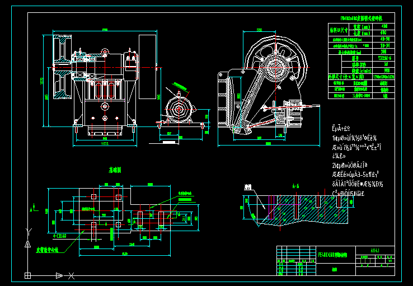
Task: Click the specification table green title text
Action: click(x=361, y=18)
